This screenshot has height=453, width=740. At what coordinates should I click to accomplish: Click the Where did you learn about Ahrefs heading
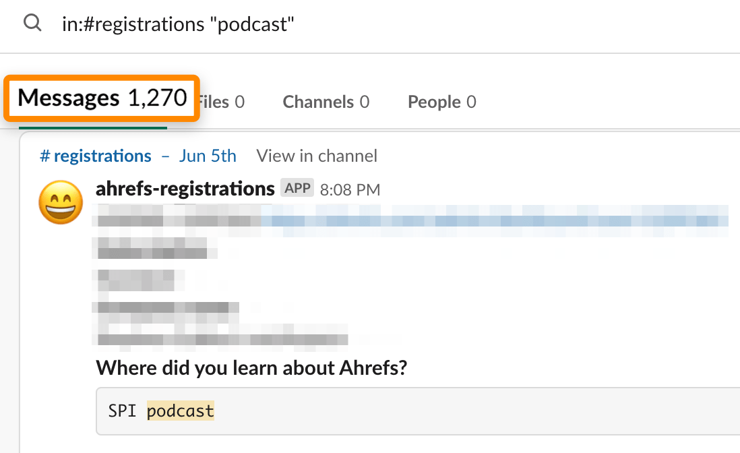pos(251,367)
